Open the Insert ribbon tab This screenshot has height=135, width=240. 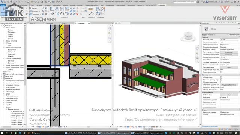[48, 5]
